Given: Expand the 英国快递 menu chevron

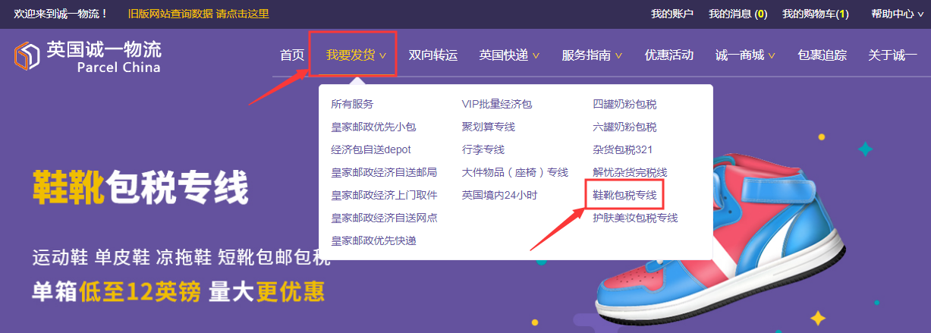Looking at the screenshot, I should click(536, 55).
